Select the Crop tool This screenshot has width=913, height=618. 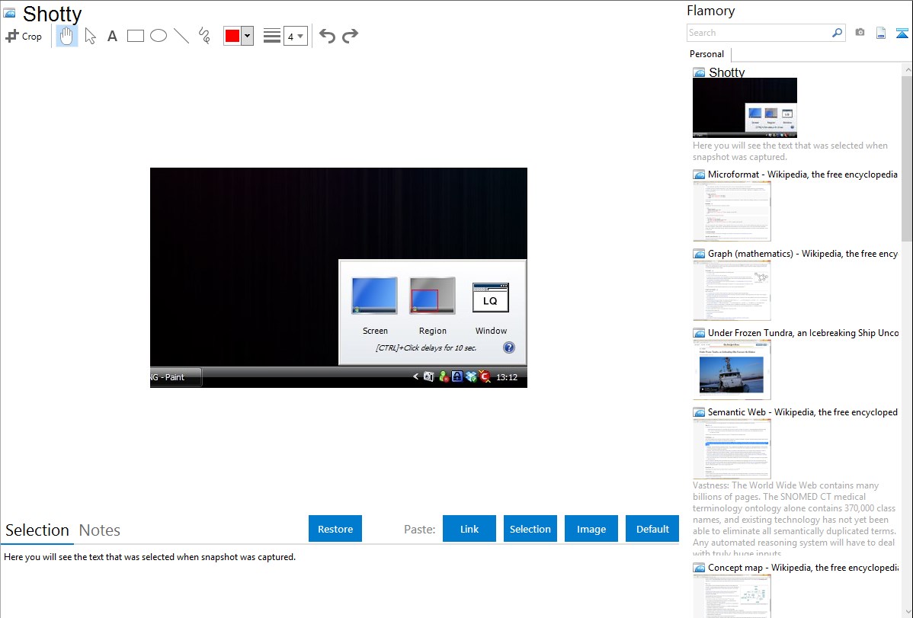tap(24, 36)
